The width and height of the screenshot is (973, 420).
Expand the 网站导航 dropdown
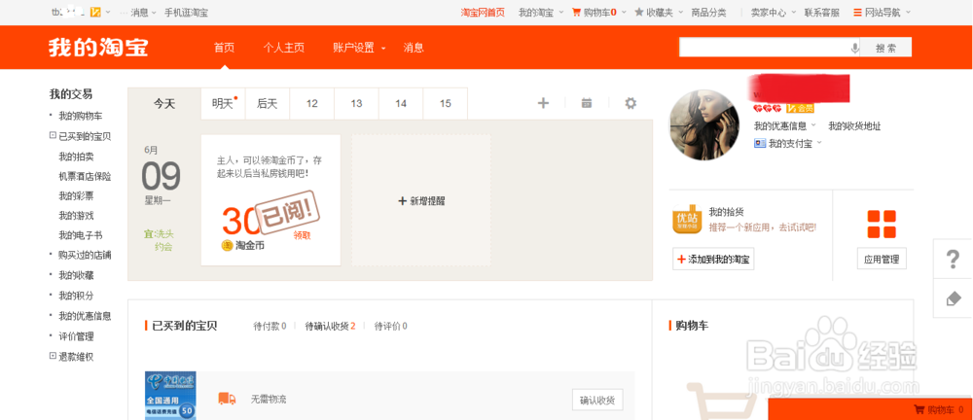[909, 13]
